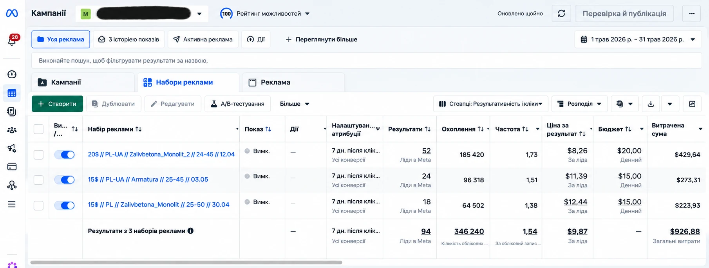Check the box for Zalivbetona_Monolit_2 row
This screenshot has width=709, height=268.
[x=38, y=155]
